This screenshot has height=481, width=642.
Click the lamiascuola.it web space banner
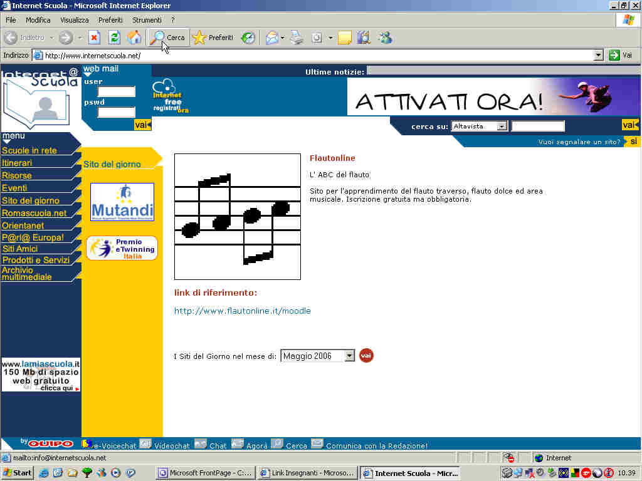point(41,375)
